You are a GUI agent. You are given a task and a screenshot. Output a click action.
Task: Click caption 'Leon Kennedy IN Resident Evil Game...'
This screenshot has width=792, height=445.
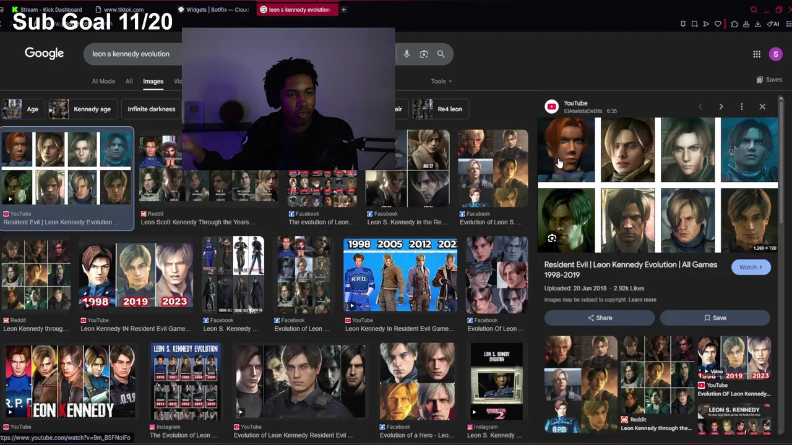pyautogui.click(x=136, y=329)
